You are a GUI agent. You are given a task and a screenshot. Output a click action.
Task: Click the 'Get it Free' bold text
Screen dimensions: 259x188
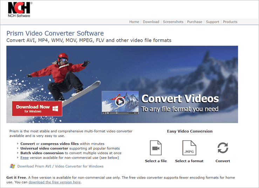click(16, 177)
